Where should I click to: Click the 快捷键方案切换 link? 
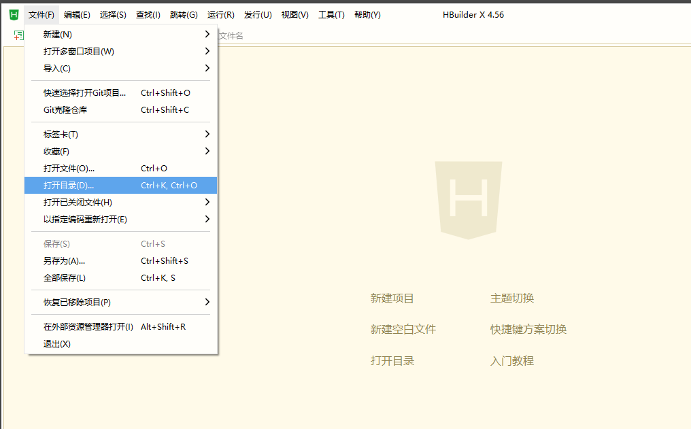528,330
